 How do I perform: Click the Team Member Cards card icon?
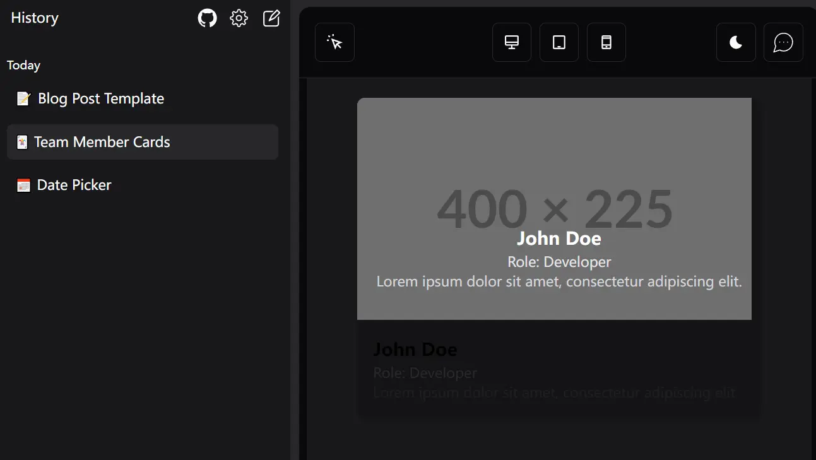(x=22, y=142)
